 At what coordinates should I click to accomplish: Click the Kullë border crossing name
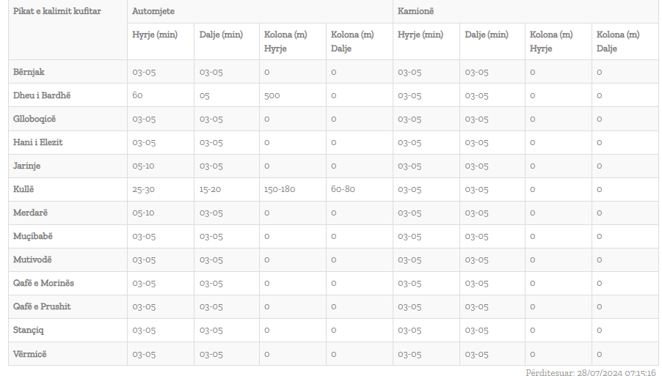tap(23, 189)
